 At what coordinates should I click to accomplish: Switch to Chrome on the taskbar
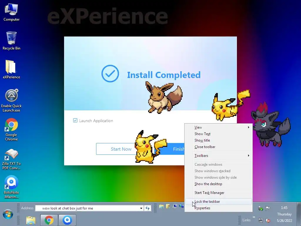tap(49, 220)
